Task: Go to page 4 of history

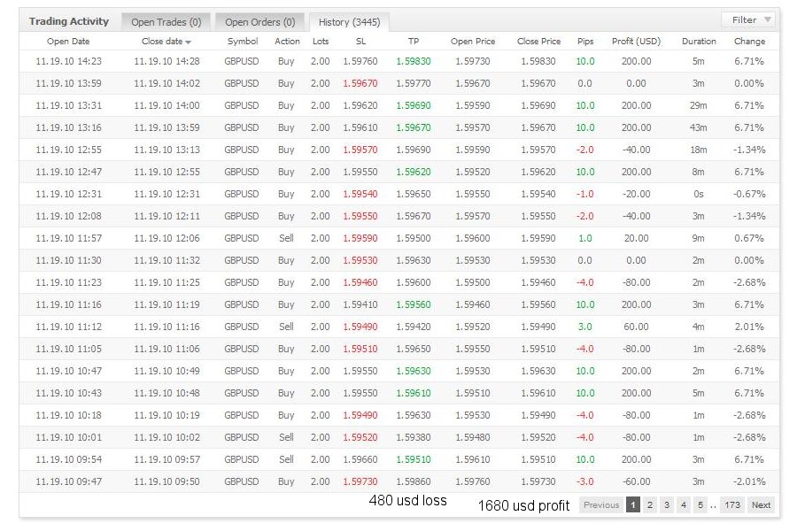Action: (684, 504)
